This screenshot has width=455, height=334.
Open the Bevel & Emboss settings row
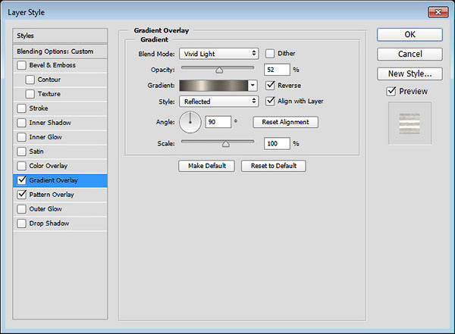click(x=60, y=65)
